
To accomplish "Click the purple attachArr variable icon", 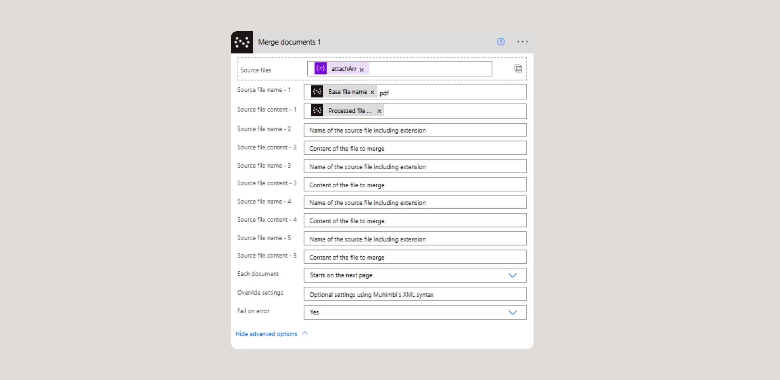I will 321,69.
